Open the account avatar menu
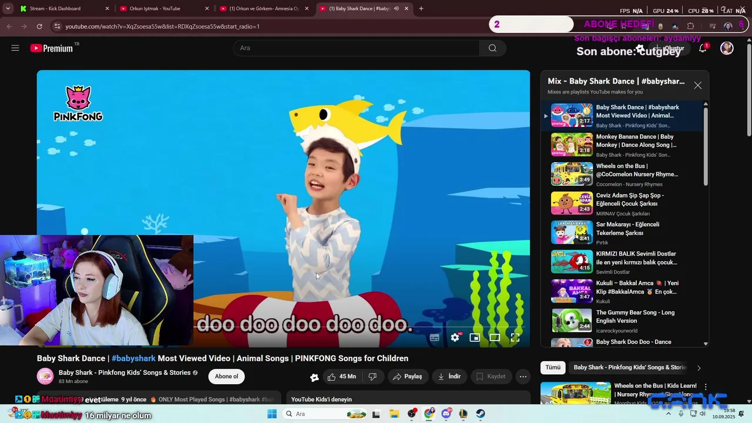 click(x=727, y=48)
